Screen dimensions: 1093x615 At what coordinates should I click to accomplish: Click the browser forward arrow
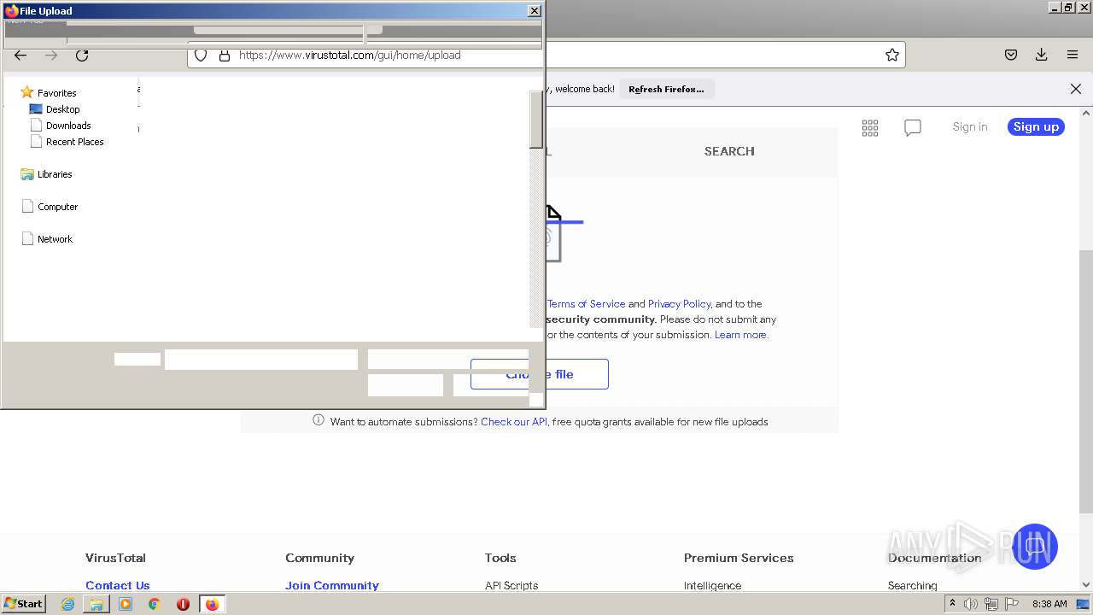(51, 55)
